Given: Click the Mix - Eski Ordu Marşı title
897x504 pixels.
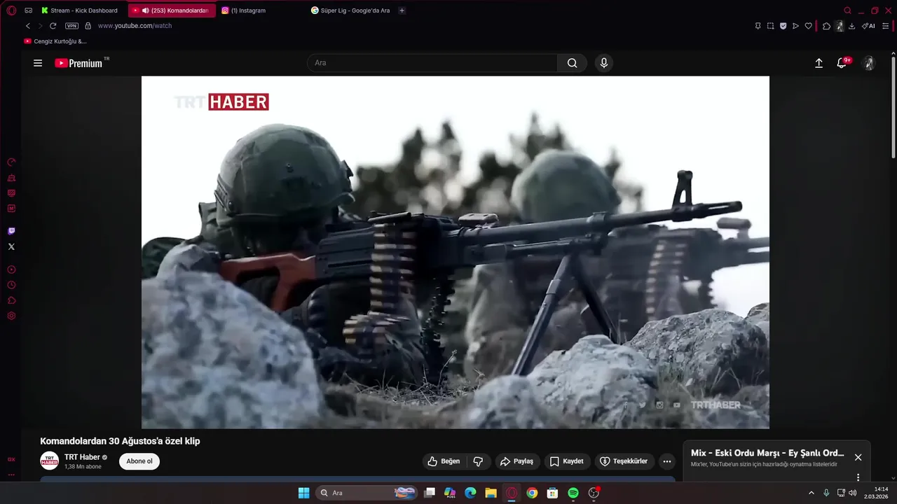Looking at the screenshot, I should (x=767, y=453).
